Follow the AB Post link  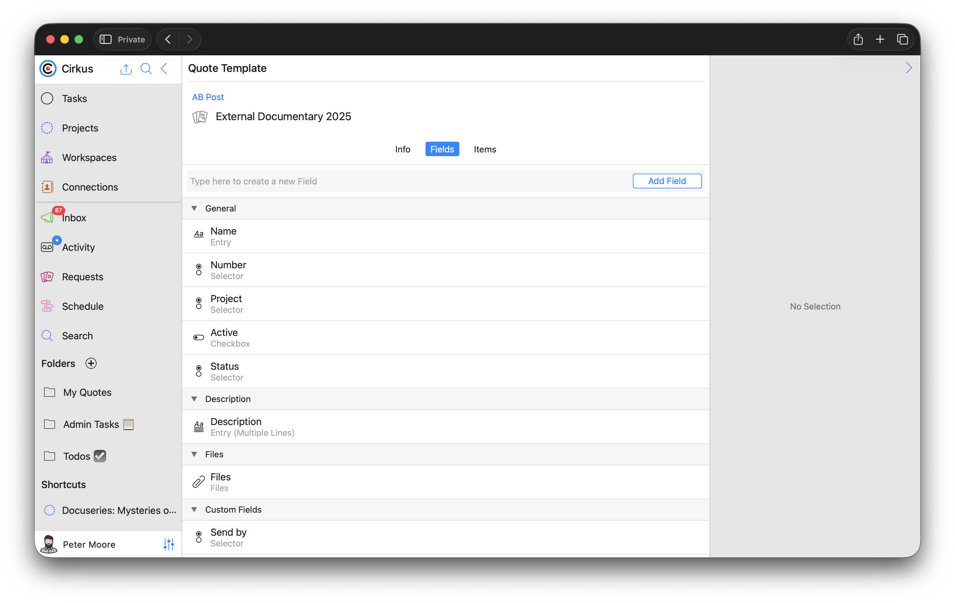208,97
